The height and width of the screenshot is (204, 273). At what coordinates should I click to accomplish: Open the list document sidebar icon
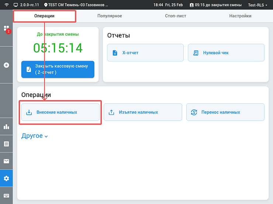pyautogui.click(x=6, y=144)
